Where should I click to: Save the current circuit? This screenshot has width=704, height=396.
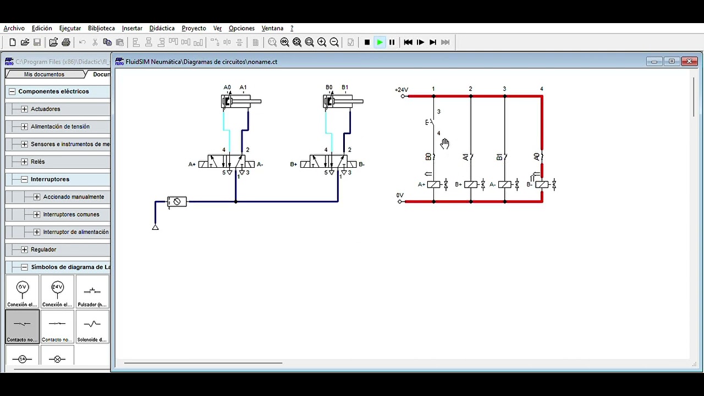pyautogui.click(x=37, y=42)
